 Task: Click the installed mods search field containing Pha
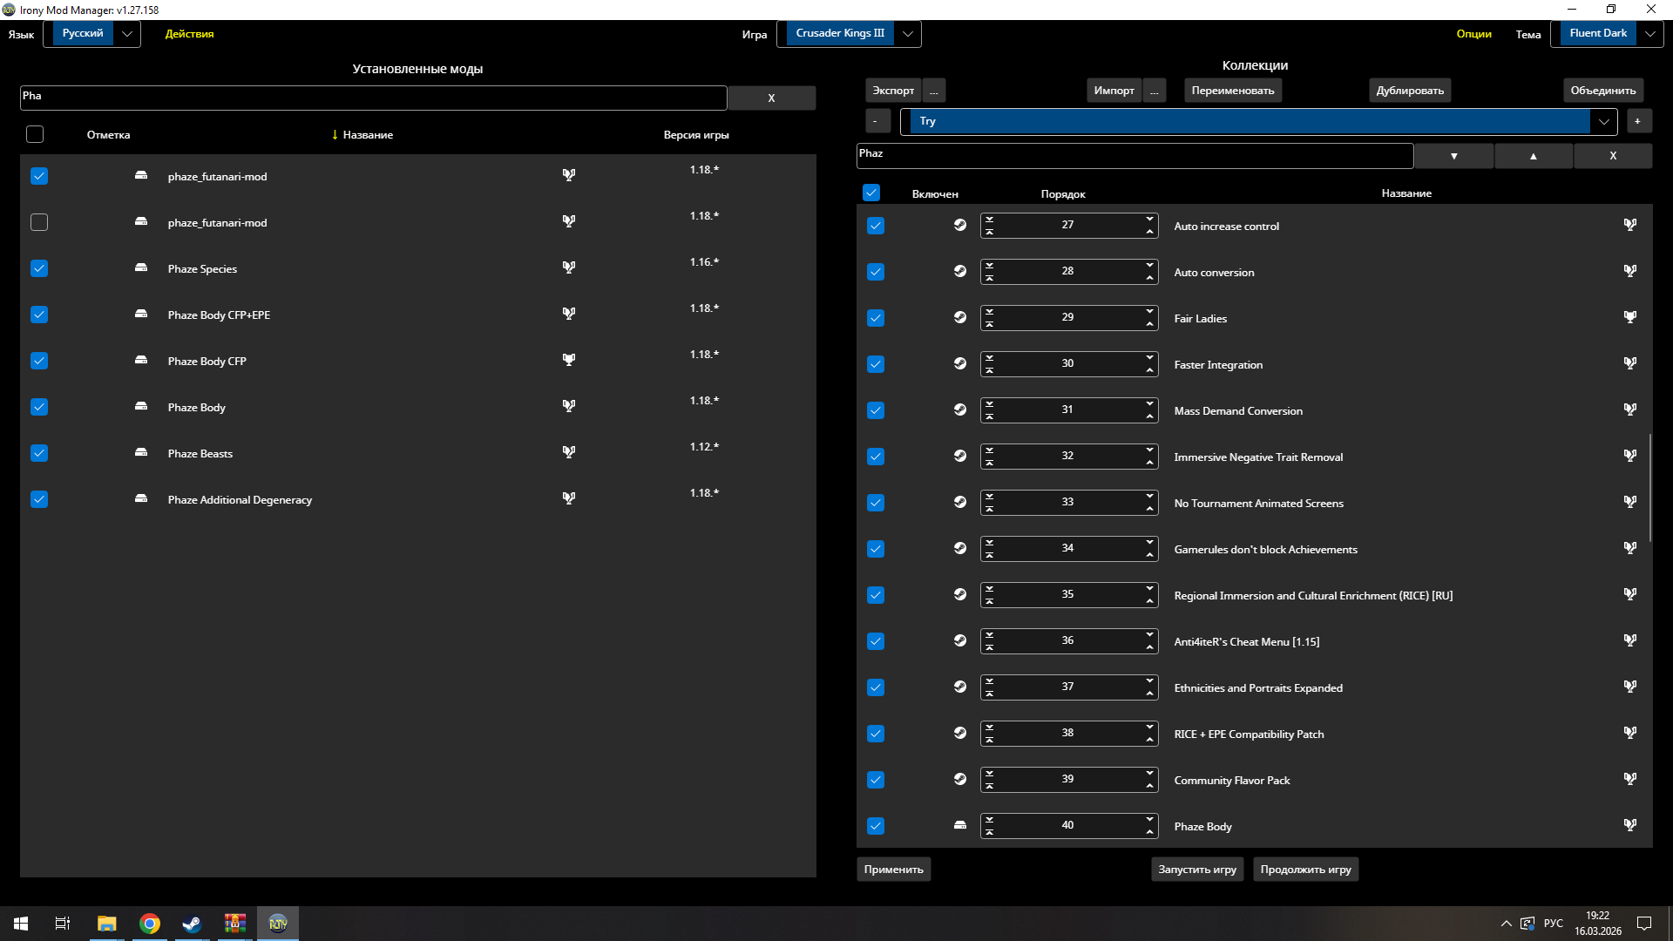[x=373, y=98]
